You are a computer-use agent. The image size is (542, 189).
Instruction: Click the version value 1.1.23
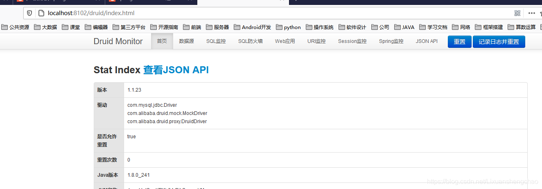[x=134, y=90]
